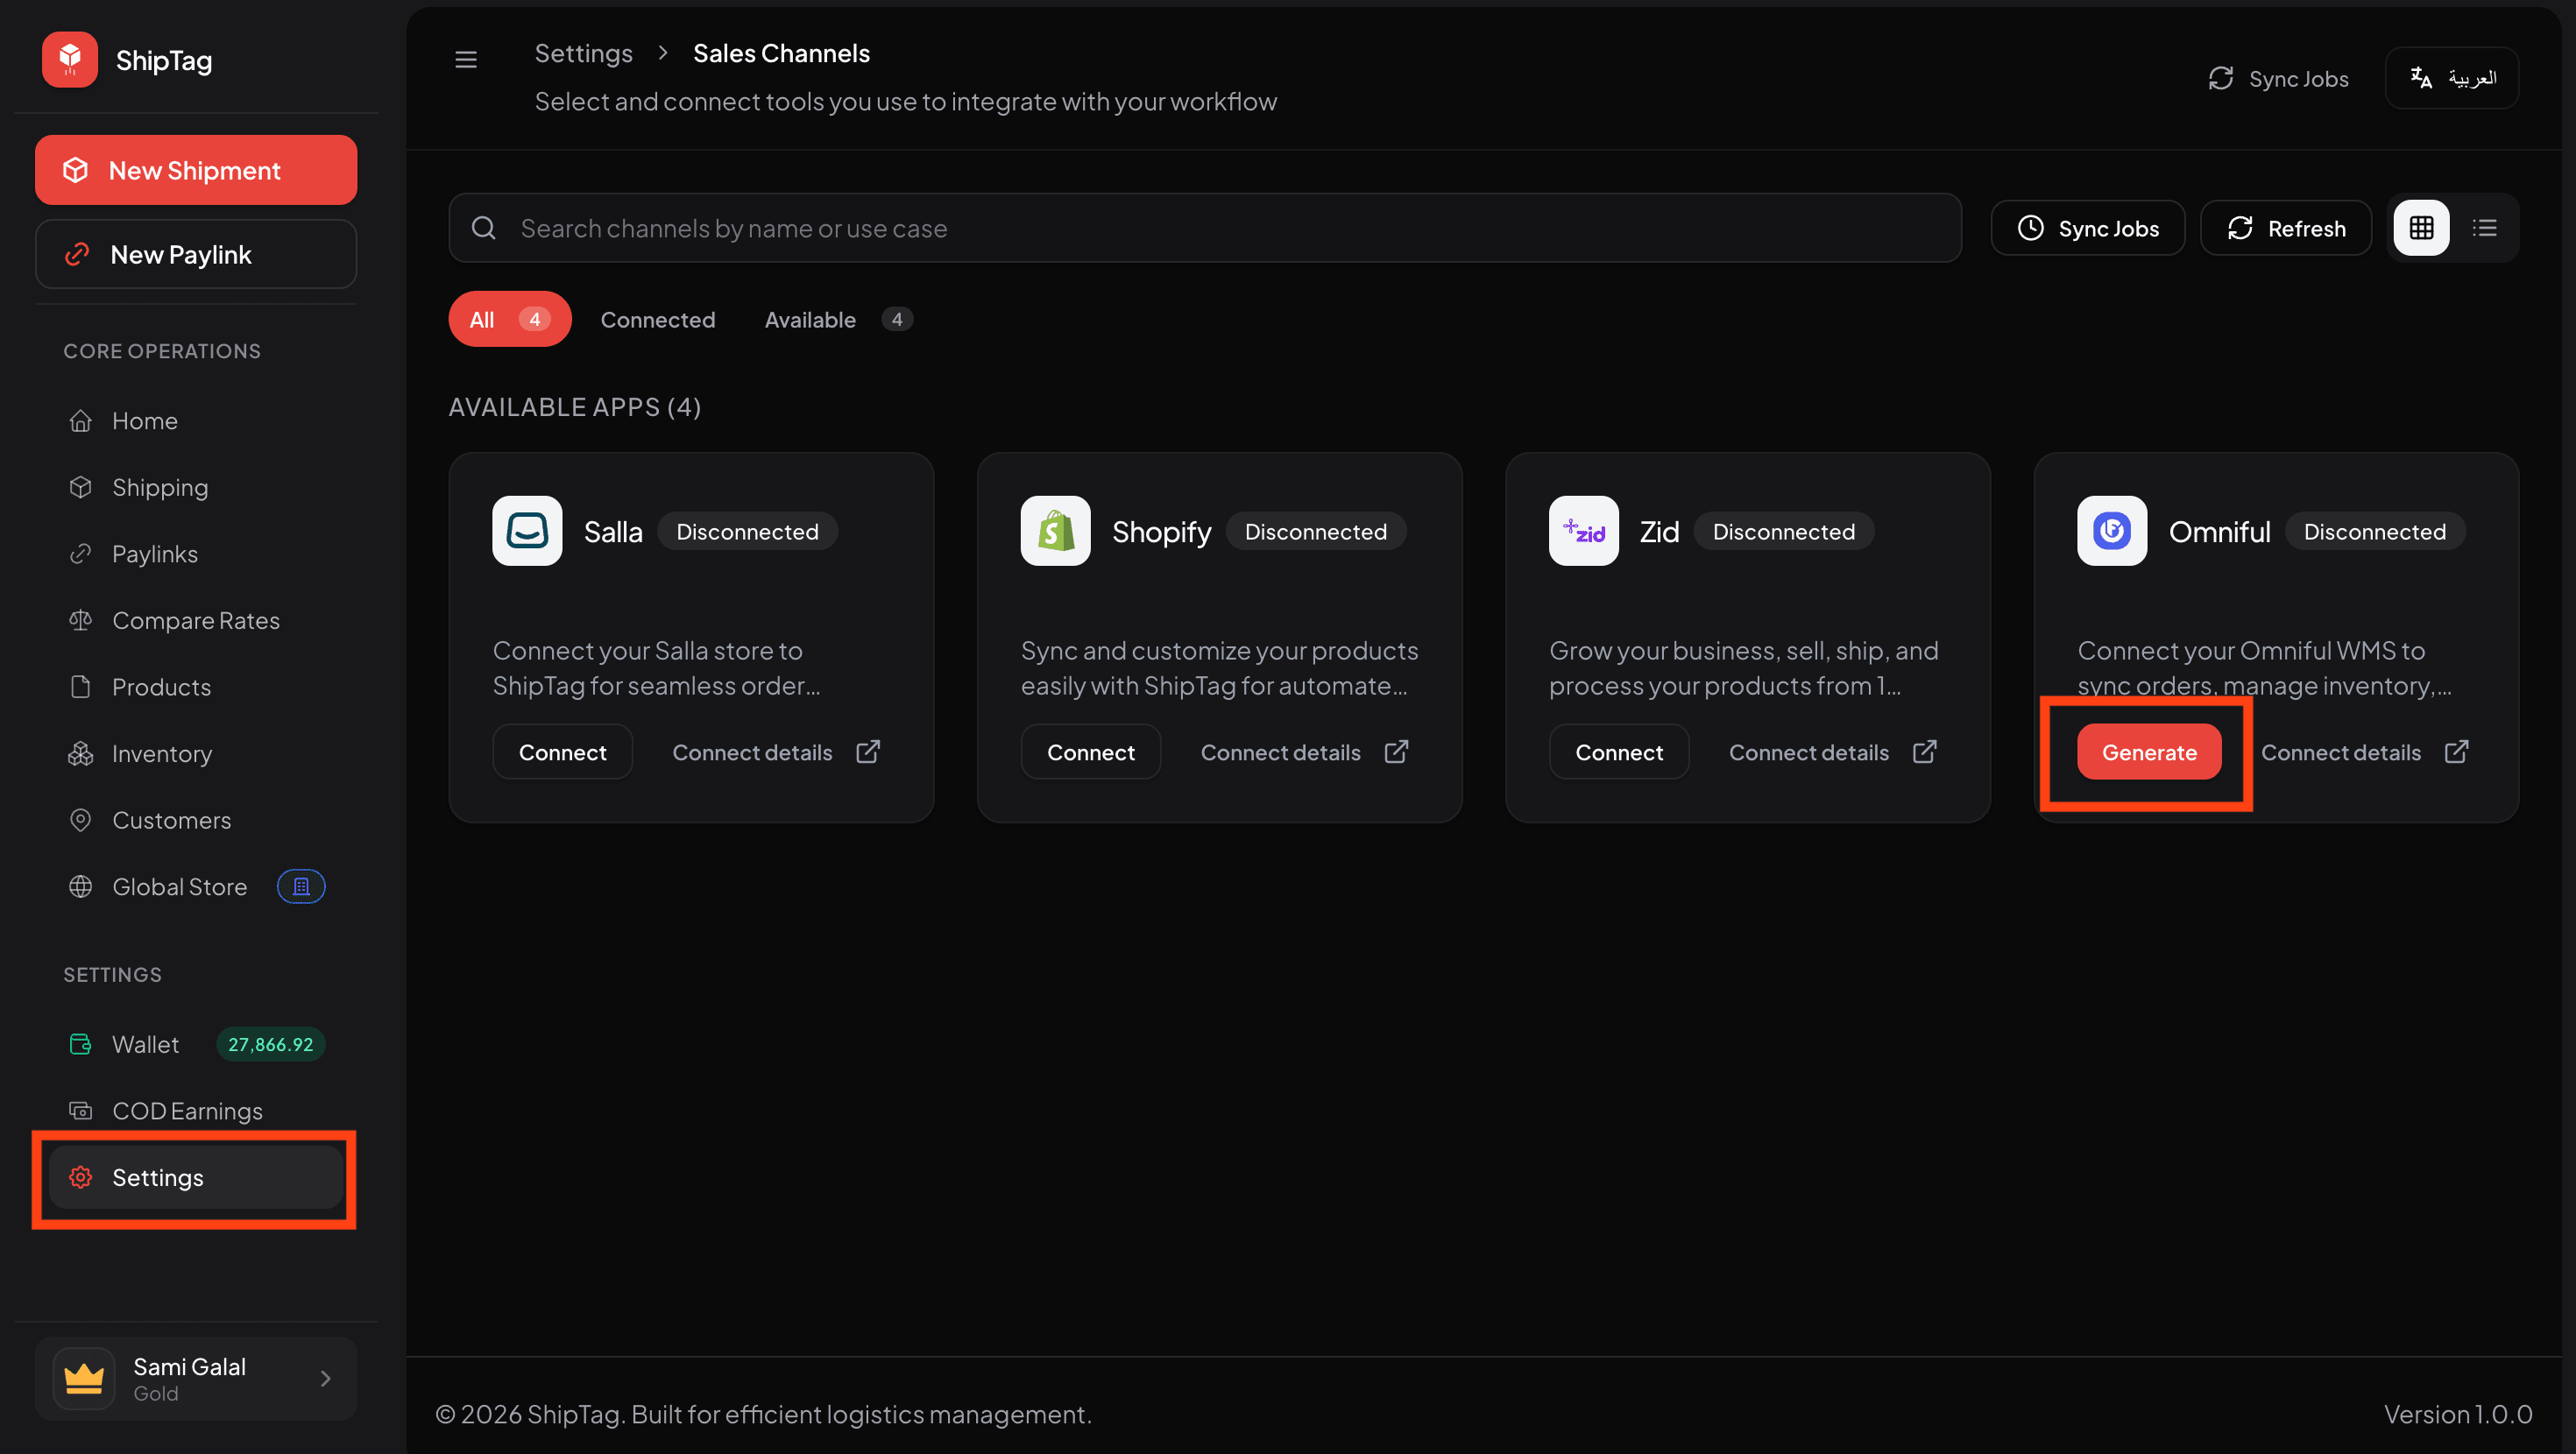Click the Omniful app icon
This screenshot has width=2576, height=1454.
tap(2111, 531)
